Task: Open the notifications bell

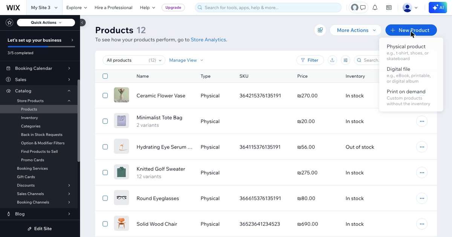Action: click(375, 8)
